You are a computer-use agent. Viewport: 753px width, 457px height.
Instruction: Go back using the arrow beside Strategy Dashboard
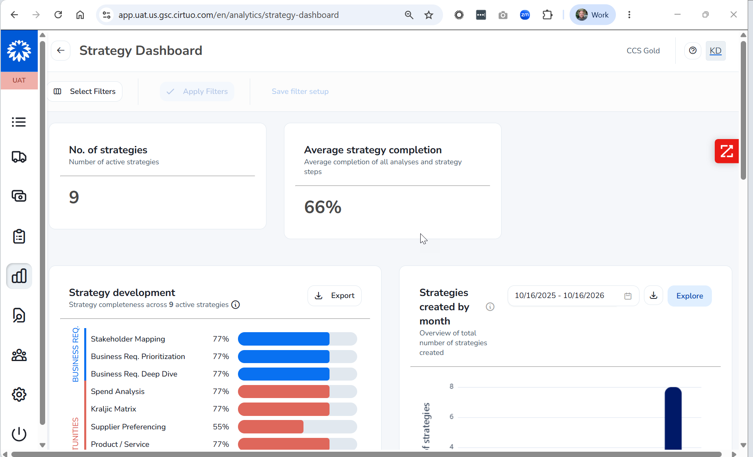click(61, 50)
